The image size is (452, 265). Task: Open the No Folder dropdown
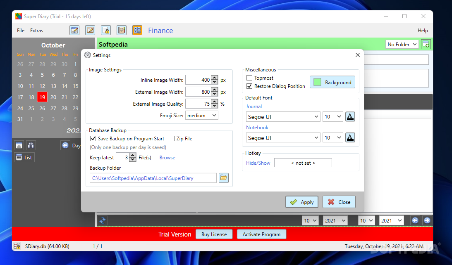pyautogui.click(x=402, y=44)
